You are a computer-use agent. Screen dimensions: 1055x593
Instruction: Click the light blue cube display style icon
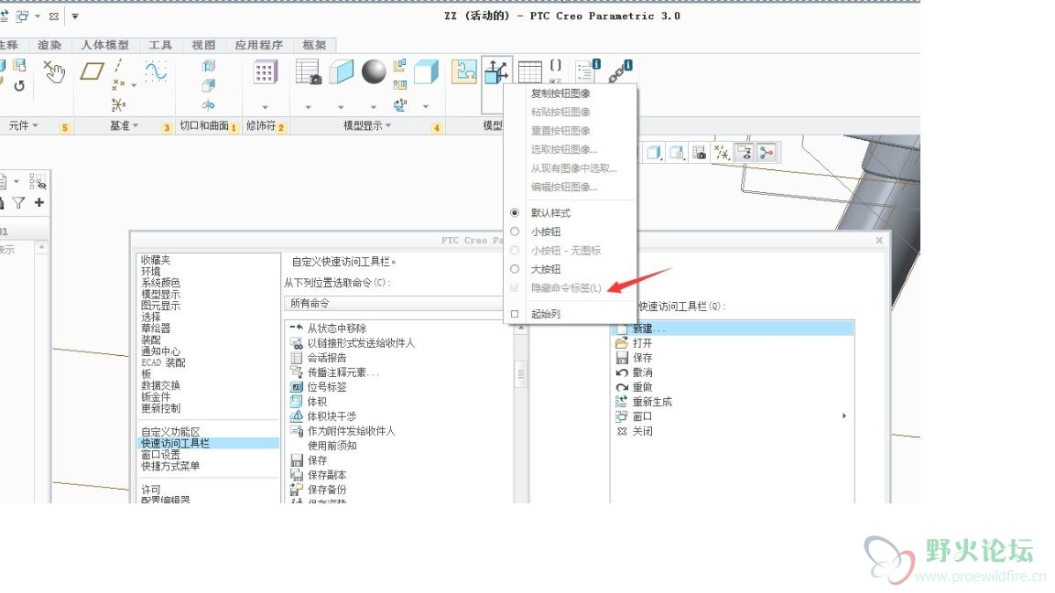[x=426, y=72]
